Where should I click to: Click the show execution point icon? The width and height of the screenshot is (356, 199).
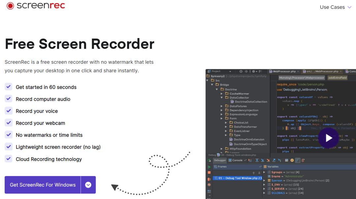tap(250, 160)
